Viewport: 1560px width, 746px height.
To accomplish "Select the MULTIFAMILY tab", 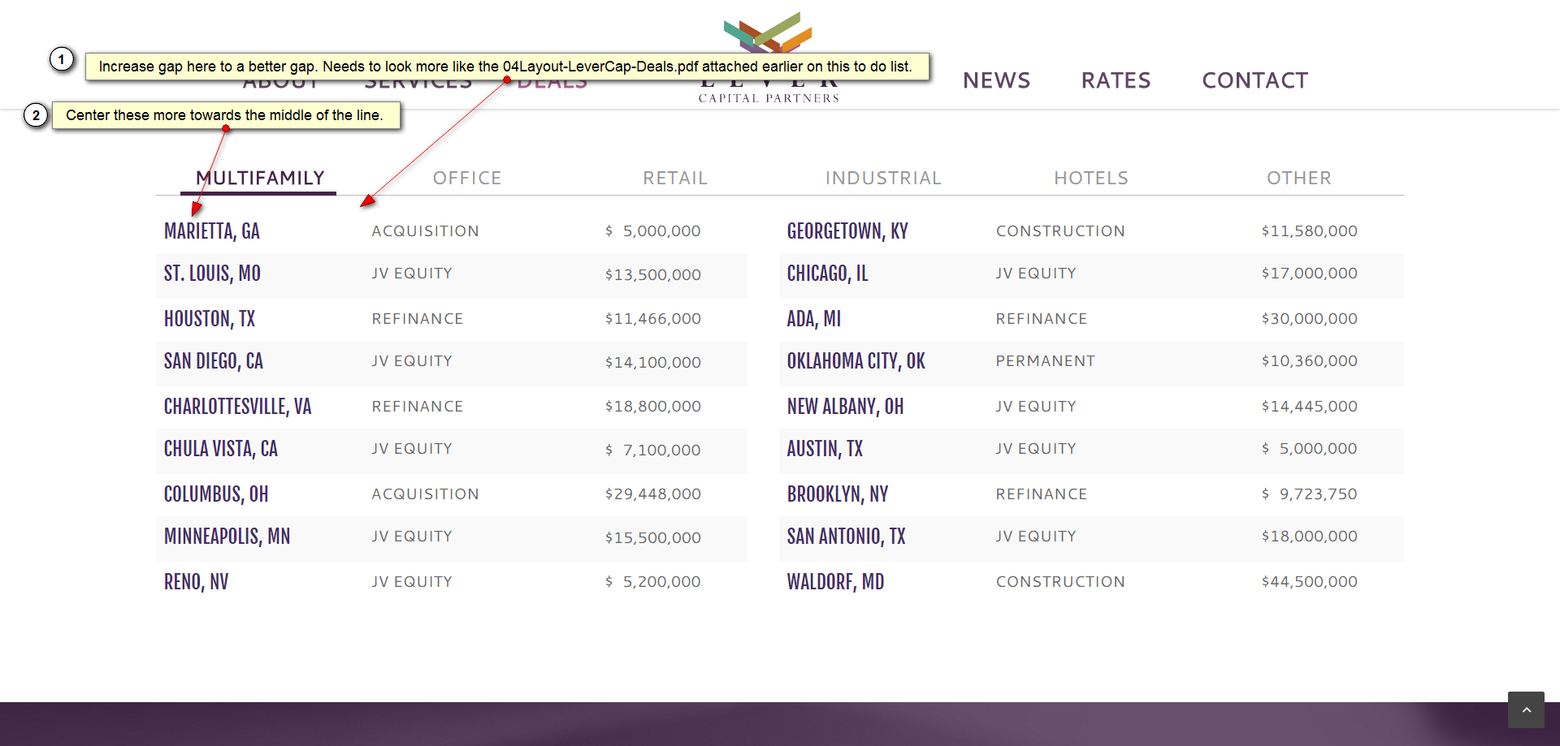I will coord(260,178).
